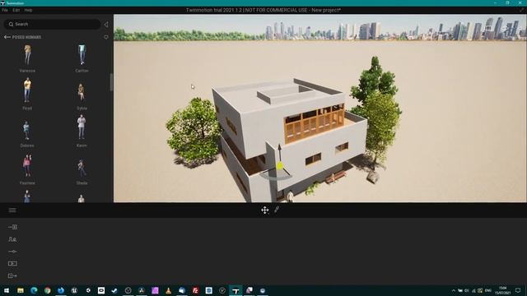527x296 pixels.
Task: Select the Vanessa posed human thumbnail
Action: tap(27, 55)
